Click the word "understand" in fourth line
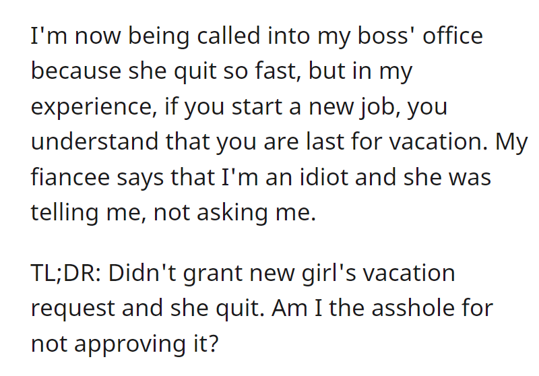The height and width of the screenshot is (376, 539). click(x=94, y=142)
